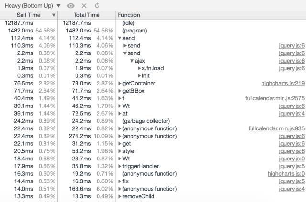Open highcharts.js:0 source link
Viewport: 306px width, 202px height.
[286, 174]
